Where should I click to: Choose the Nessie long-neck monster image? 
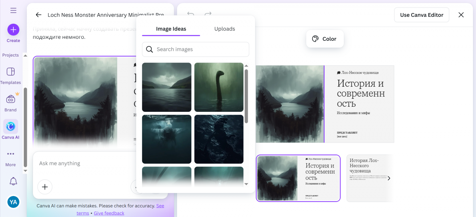[219, 87]
